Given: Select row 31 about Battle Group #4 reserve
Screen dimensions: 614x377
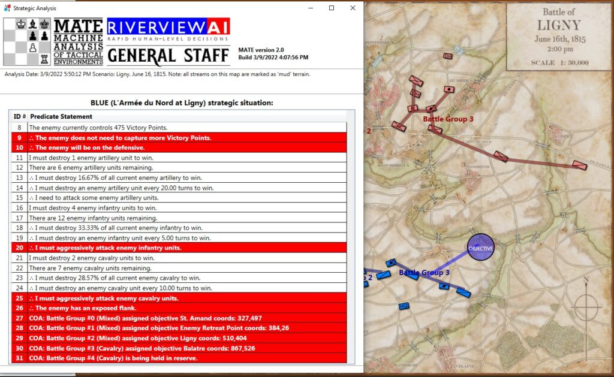Looking at the screenshot, I should point(120,358).
